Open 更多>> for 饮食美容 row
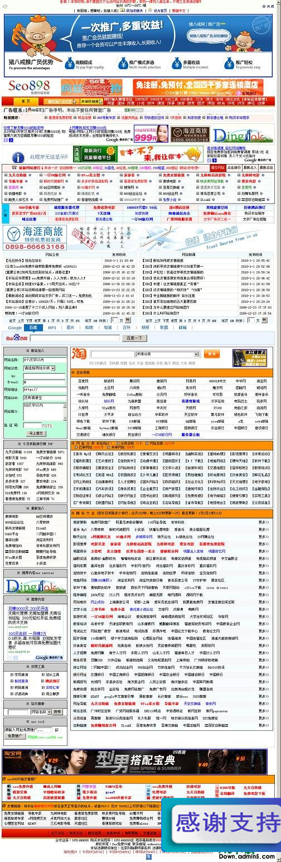The image size is (281, 862). pos(264,645)
